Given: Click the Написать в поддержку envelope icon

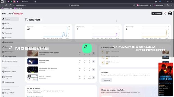Looking at the screenshot, I should coord(4,77).
